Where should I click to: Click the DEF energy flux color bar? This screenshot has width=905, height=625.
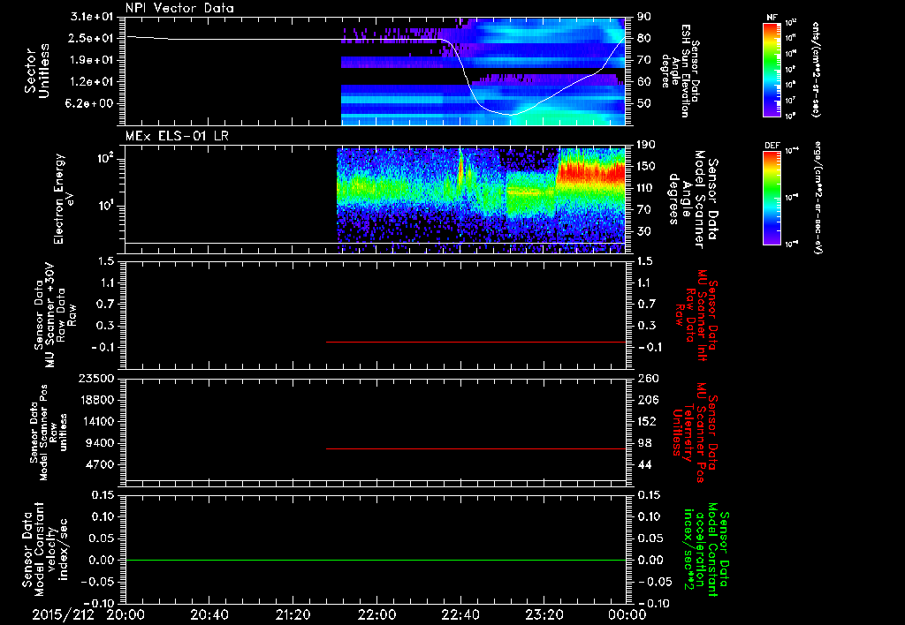point(772,198)
